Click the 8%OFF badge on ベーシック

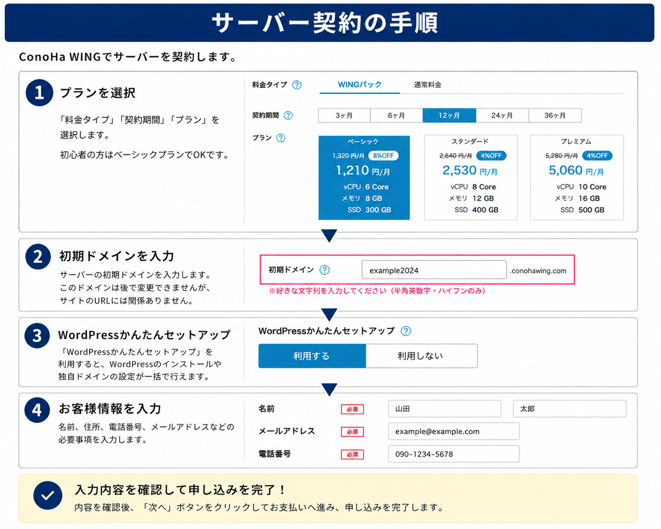tap(383, 156)
